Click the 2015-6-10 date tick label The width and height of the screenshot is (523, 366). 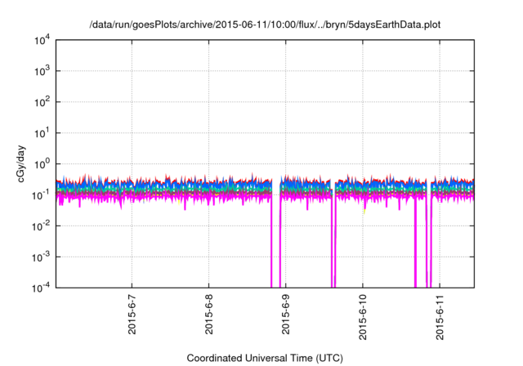(363, 317)
